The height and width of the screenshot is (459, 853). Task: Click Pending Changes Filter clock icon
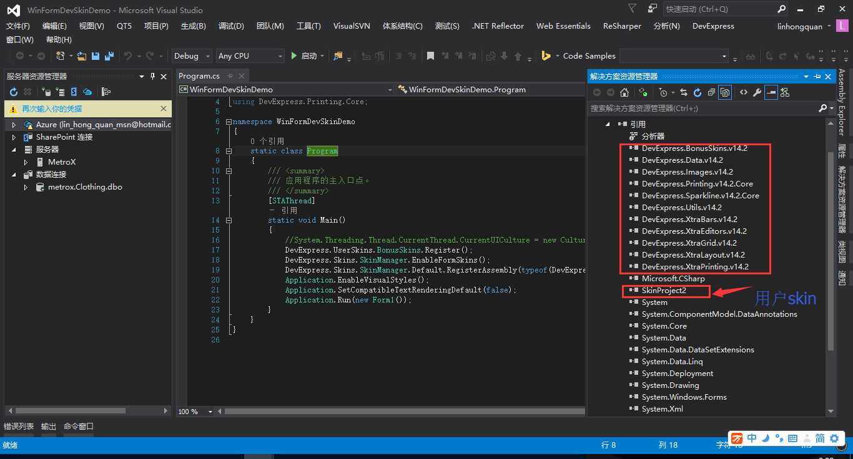click(x=663, y=92)
